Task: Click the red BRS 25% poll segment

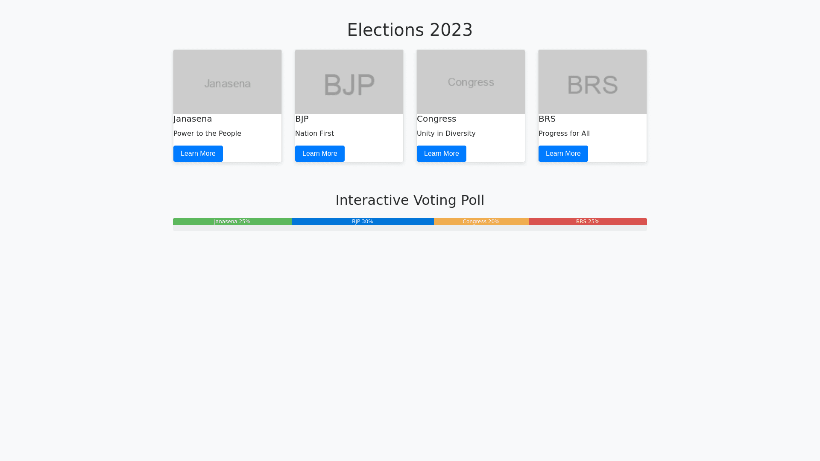Action: pyautogui.click(x=588, y=222)
